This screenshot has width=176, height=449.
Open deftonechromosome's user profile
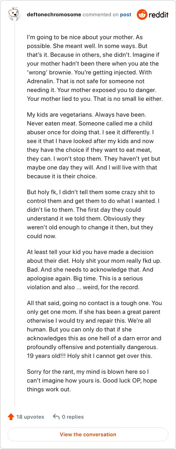tap(54, 15)
